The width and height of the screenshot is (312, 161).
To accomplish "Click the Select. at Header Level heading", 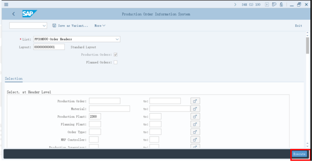I will pyautogui.click(x=29, y=92).
